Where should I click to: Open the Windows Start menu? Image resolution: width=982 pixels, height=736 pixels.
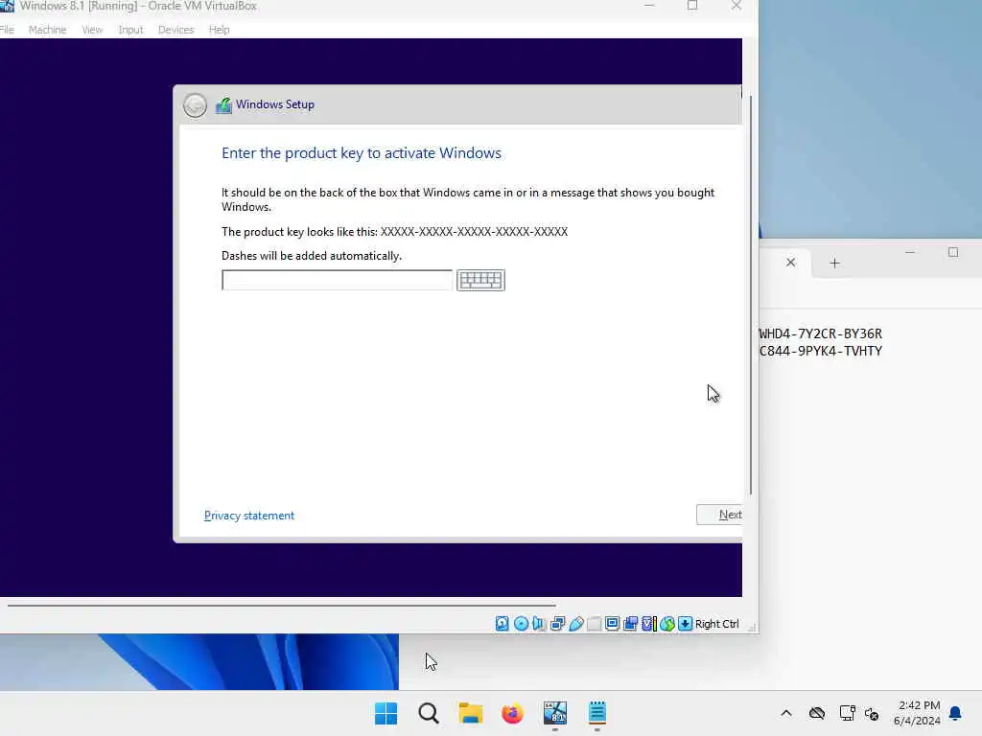tap(386, 713)
